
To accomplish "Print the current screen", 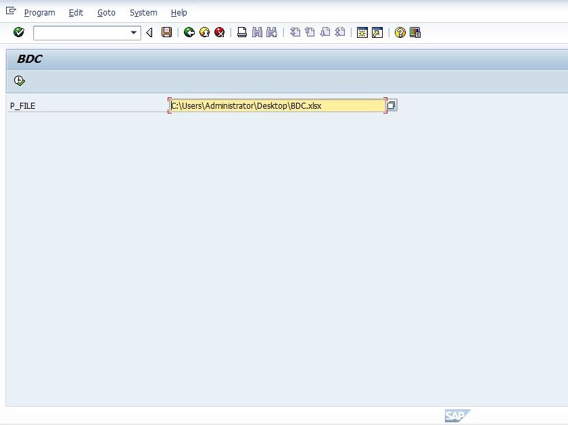I will 241,32.
